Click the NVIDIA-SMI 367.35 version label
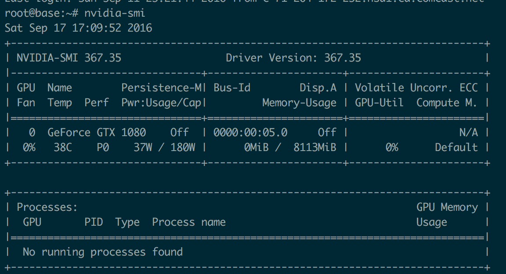 tap(69, 58)
